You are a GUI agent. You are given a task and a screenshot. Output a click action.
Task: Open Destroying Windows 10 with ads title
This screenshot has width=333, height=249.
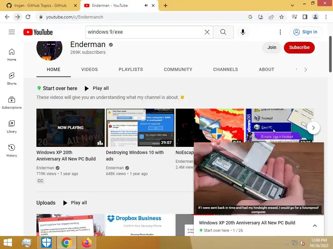tap(135, 156)
